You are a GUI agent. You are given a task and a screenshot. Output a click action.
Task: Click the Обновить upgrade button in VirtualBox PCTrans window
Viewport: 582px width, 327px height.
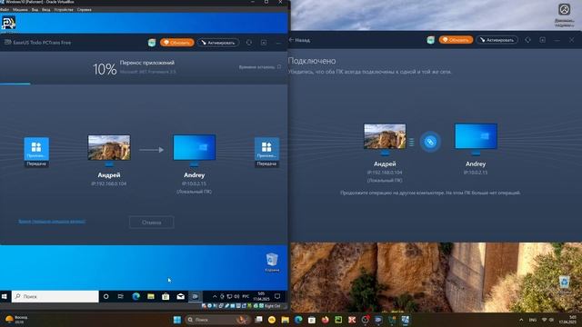pos(177,43)
